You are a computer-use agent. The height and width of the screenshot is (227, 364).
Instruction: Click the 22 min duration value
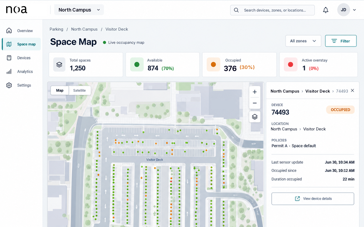348,179
